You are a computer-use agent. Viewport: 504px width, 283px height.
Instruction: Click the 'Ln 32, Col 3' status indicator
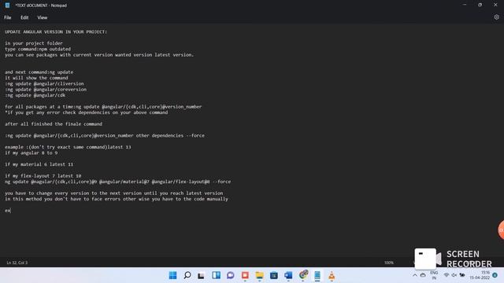click(17, 263)
